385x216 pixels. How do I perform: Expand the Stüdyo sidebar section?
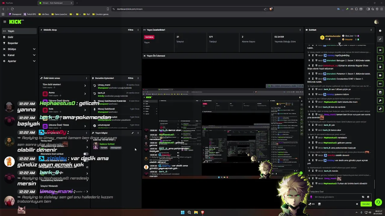point(19,49)
